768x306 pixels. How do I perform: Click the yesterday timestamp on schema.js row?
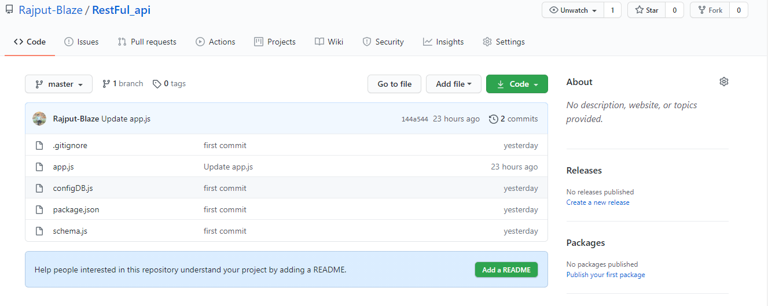(x=521, y=231)
